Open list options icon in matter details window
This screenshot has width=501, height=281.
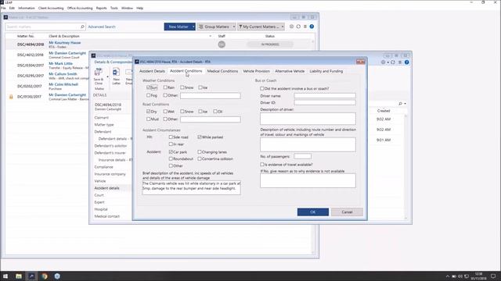coord(400,62)
